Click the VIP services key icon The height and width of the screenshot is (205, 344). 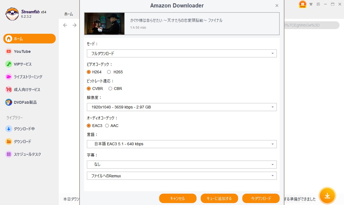pyautogui.click(x=9, y=64)
